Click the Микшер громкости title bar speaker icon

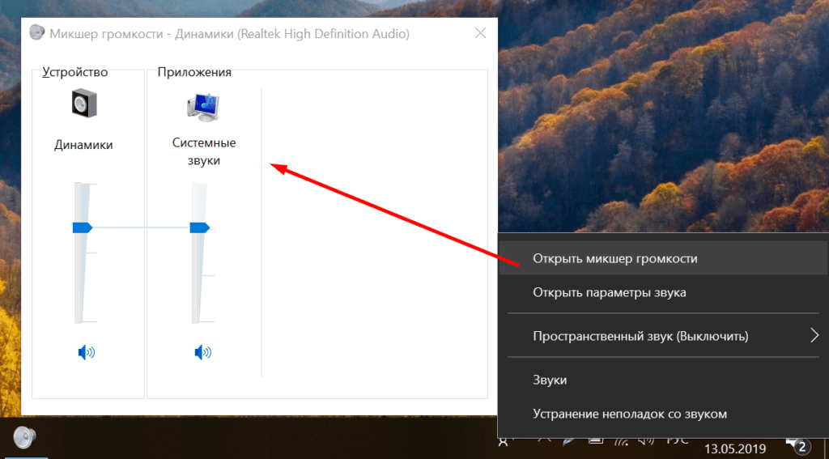(x=37, y=33)
